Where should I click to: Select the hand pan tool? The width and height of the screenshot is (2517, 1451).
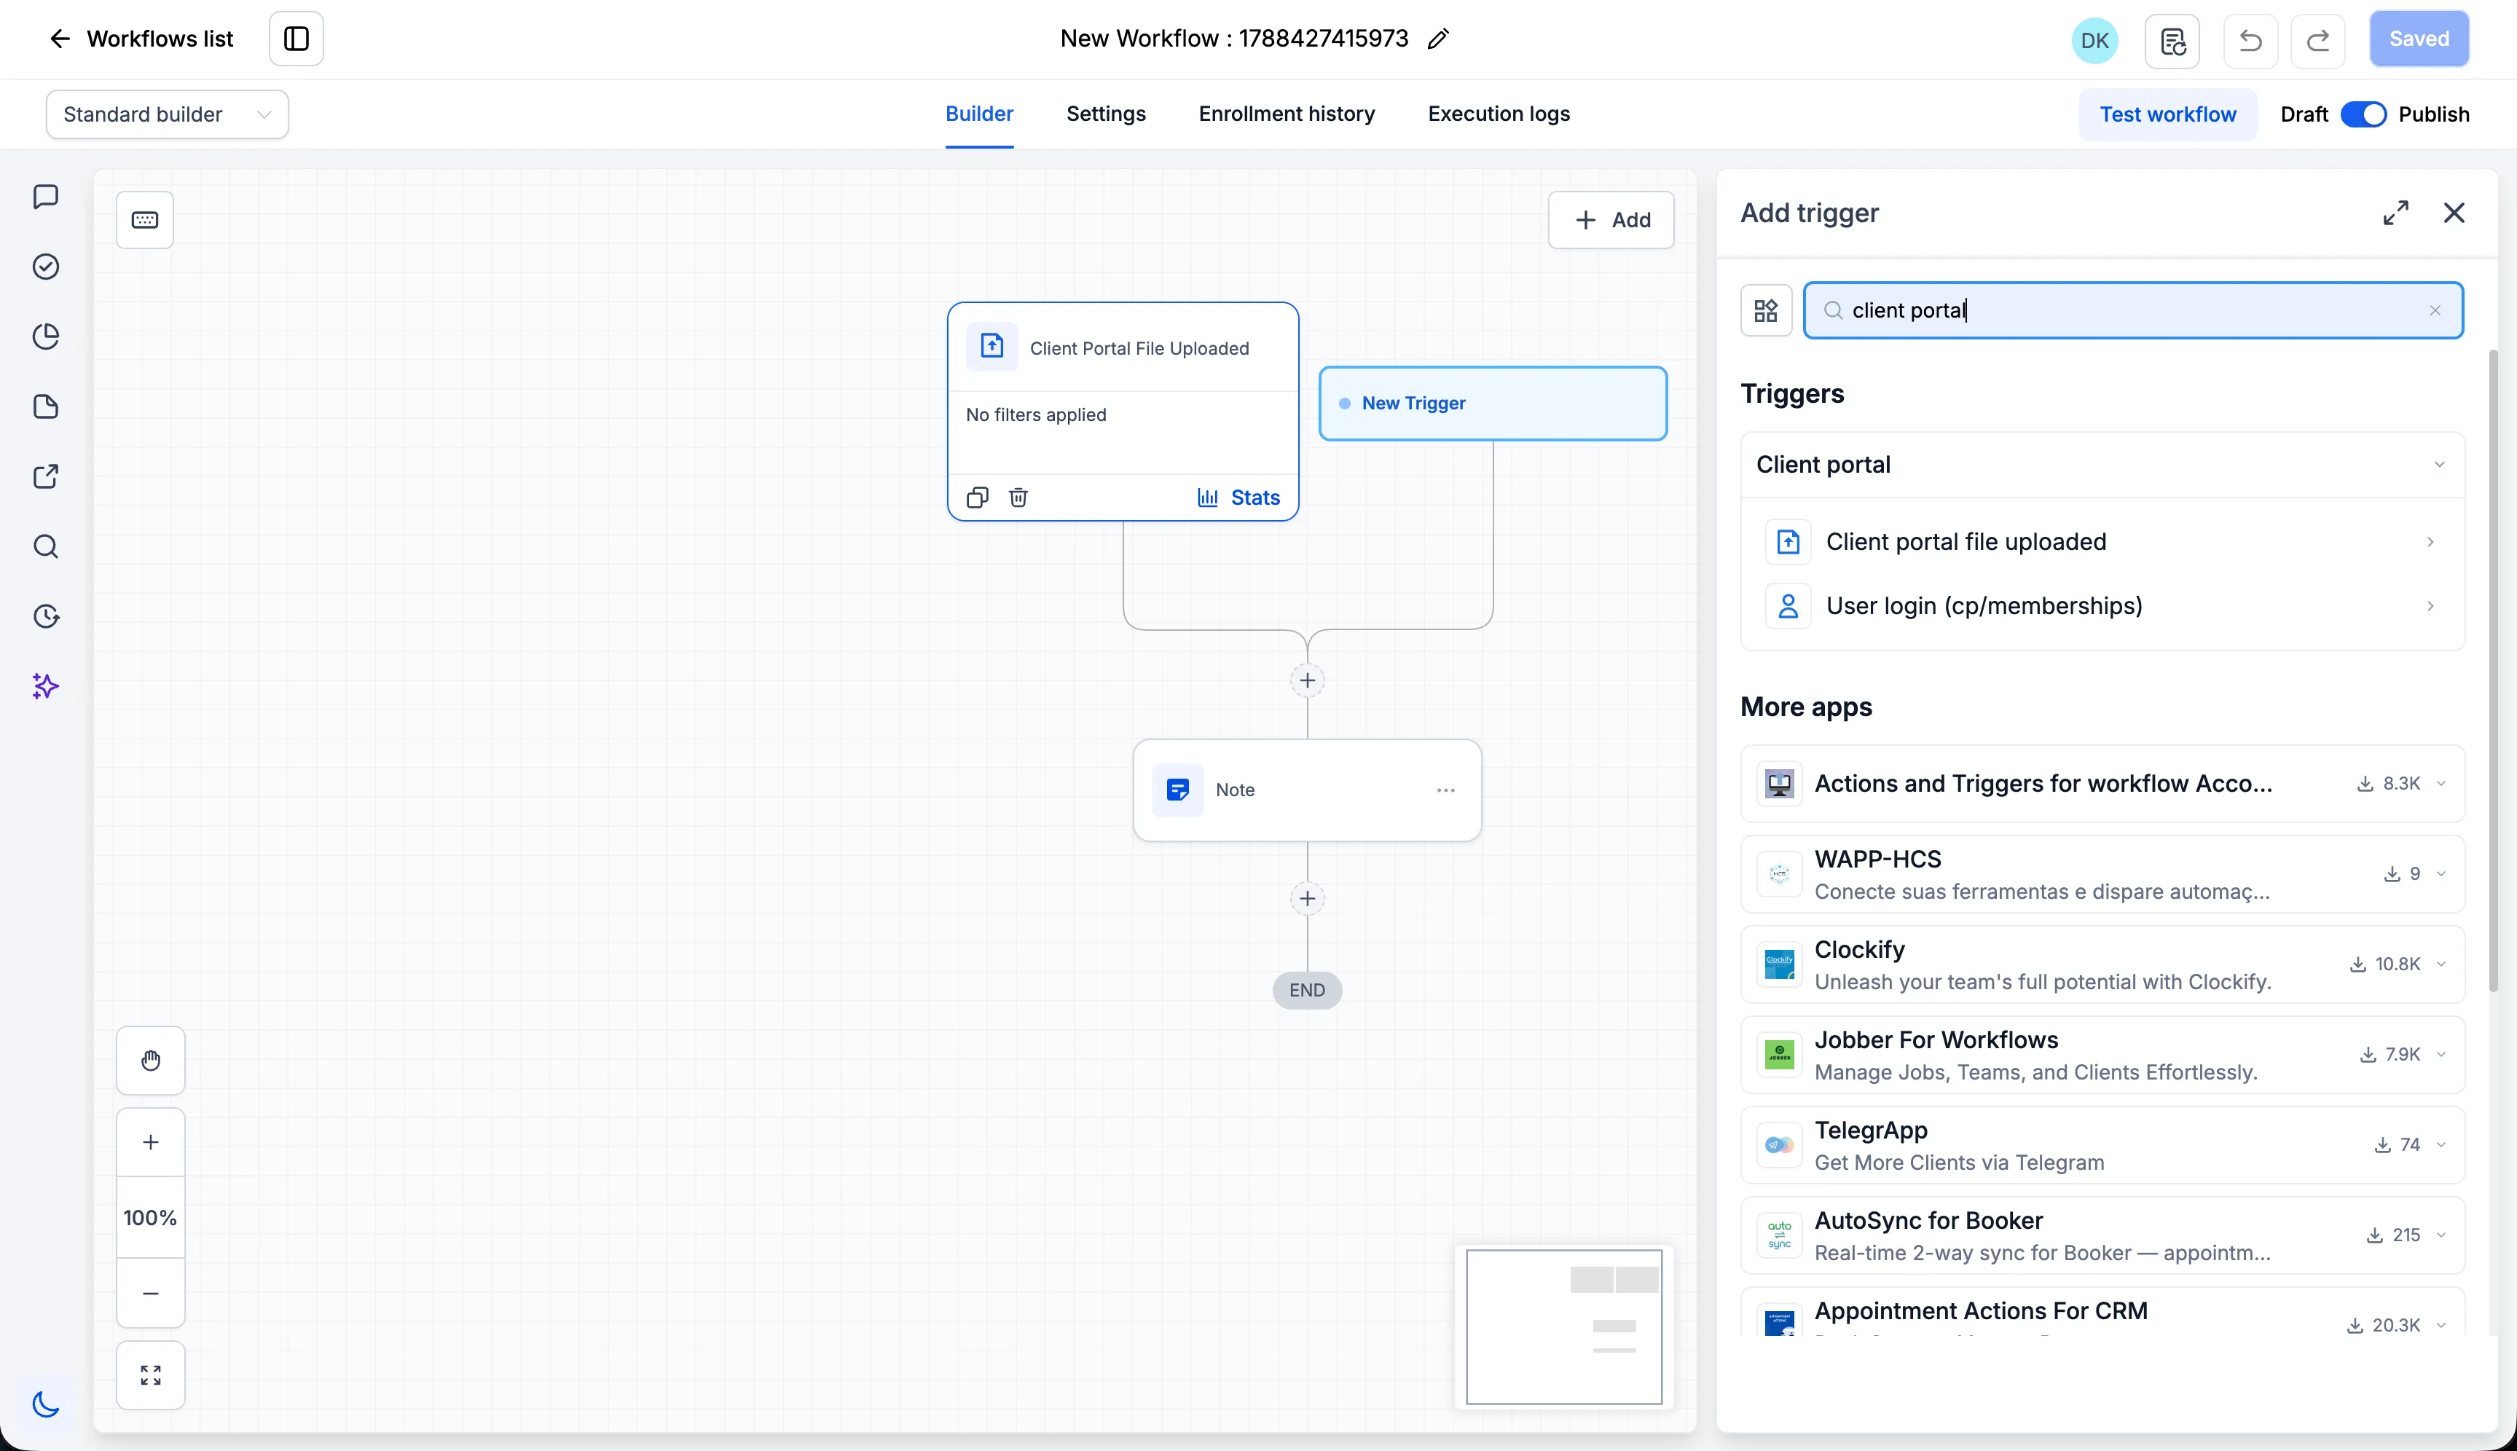(151, 1061)
